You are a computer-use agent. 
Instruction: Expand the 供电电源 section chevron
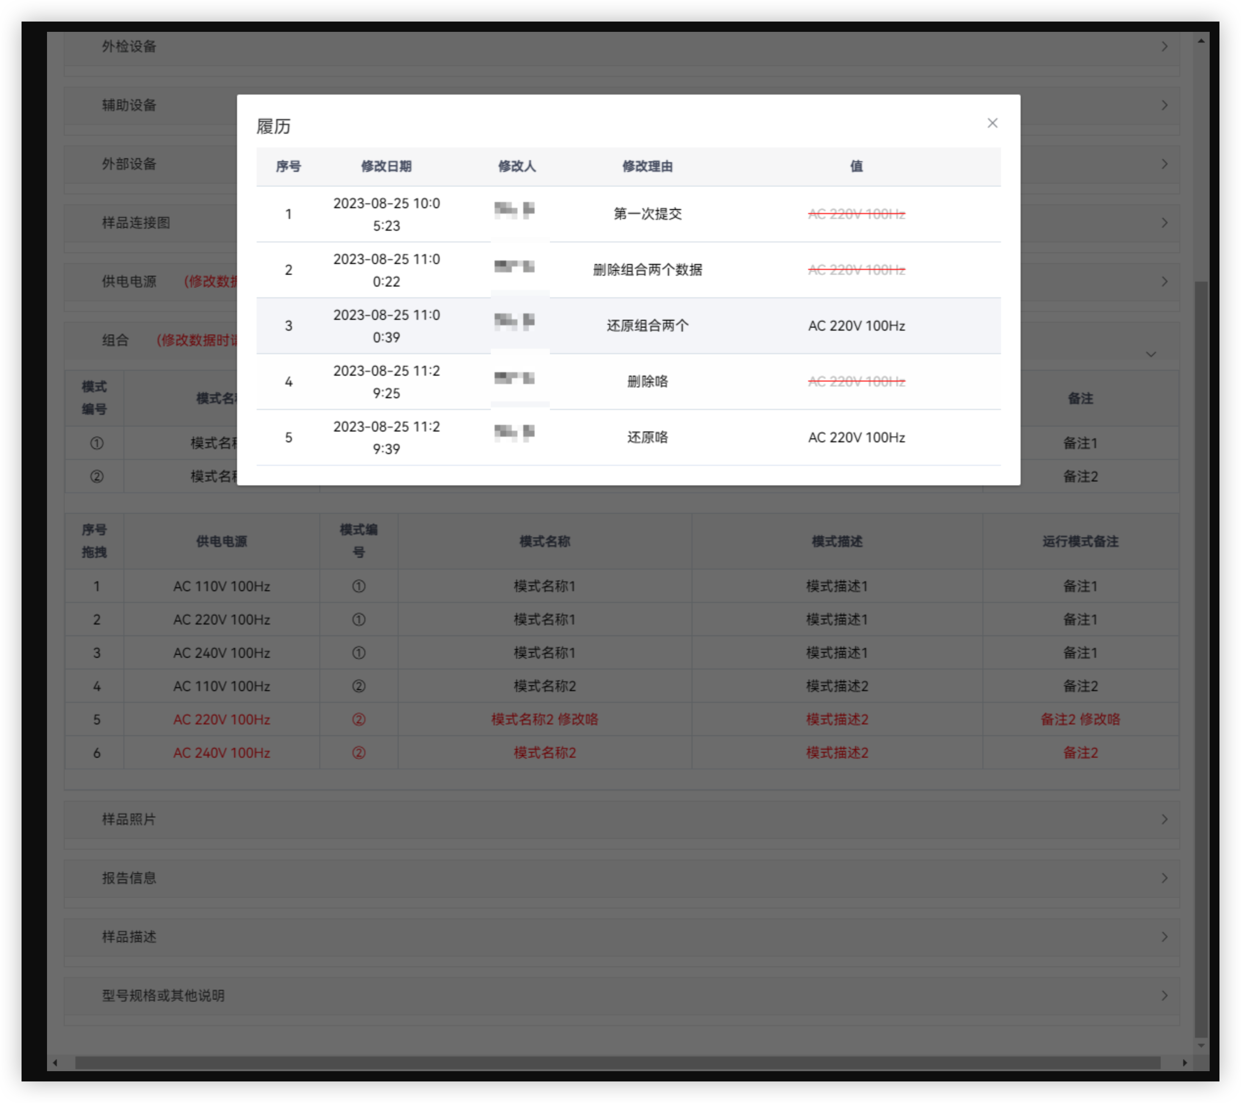(1164, 282)
